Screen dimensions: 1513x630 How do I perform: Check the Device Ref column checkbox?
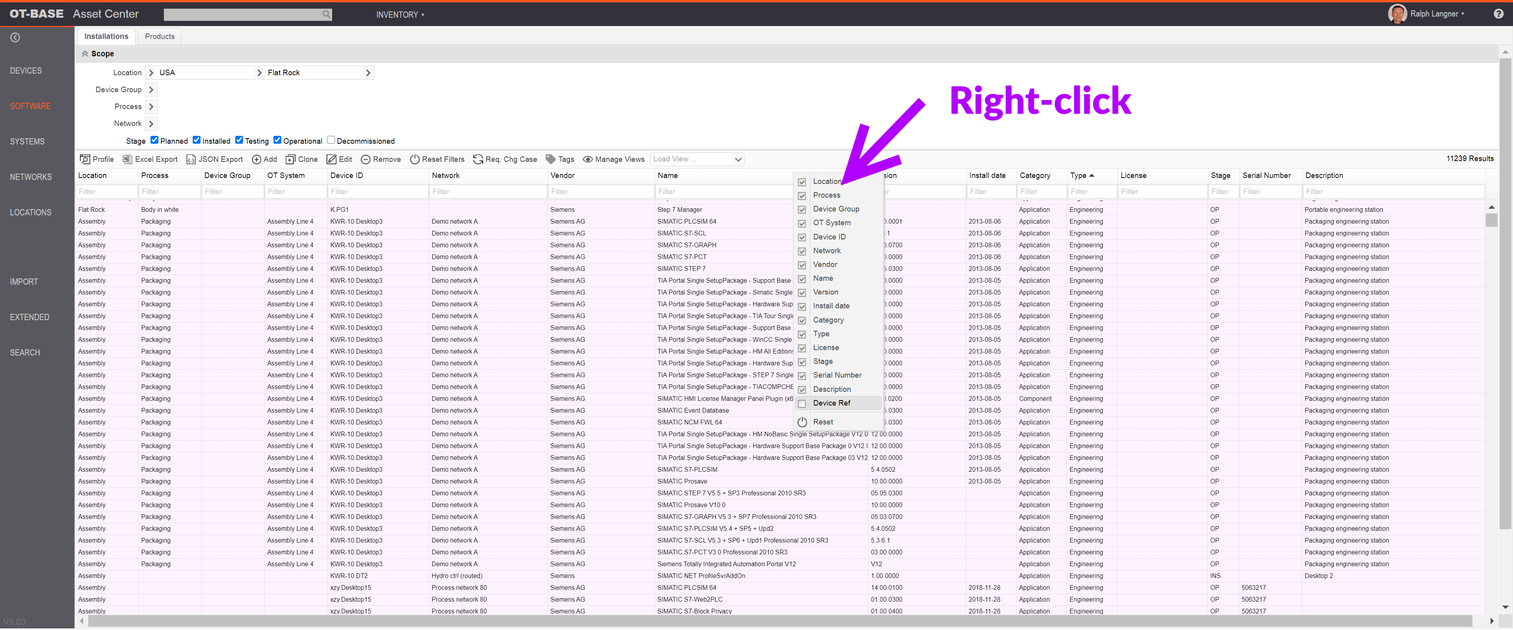pyautogui.click(x=802, y=404)
